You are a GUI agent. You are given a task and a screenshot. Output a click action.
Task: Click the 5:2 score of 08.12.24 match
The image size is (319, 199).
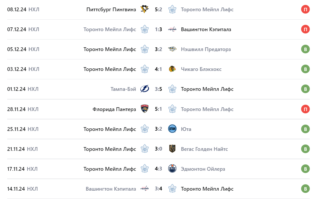point(158,10)
